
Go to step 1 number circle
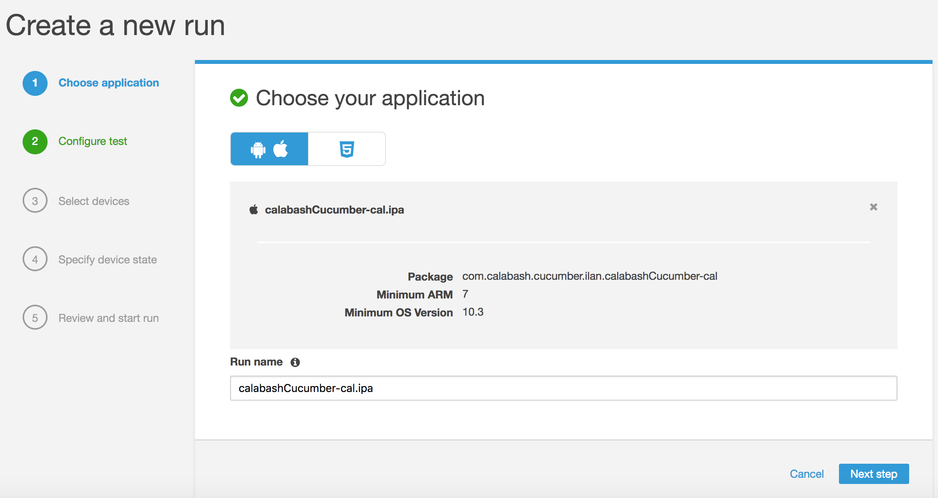pyautogui.click(x=35, y=83)
